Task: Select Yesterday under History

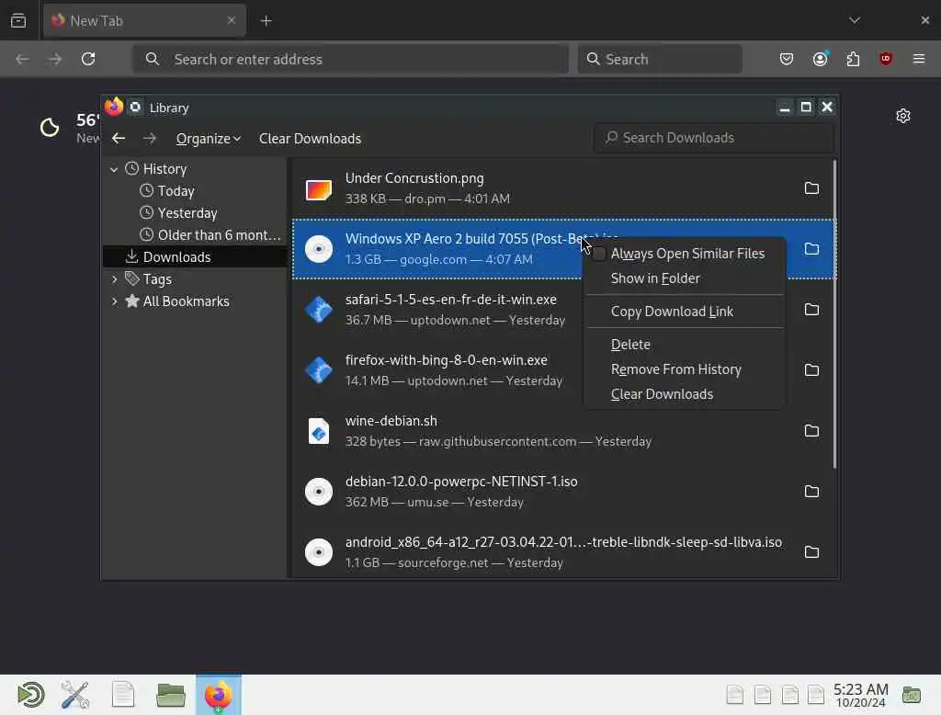Action: coord(187,213)
